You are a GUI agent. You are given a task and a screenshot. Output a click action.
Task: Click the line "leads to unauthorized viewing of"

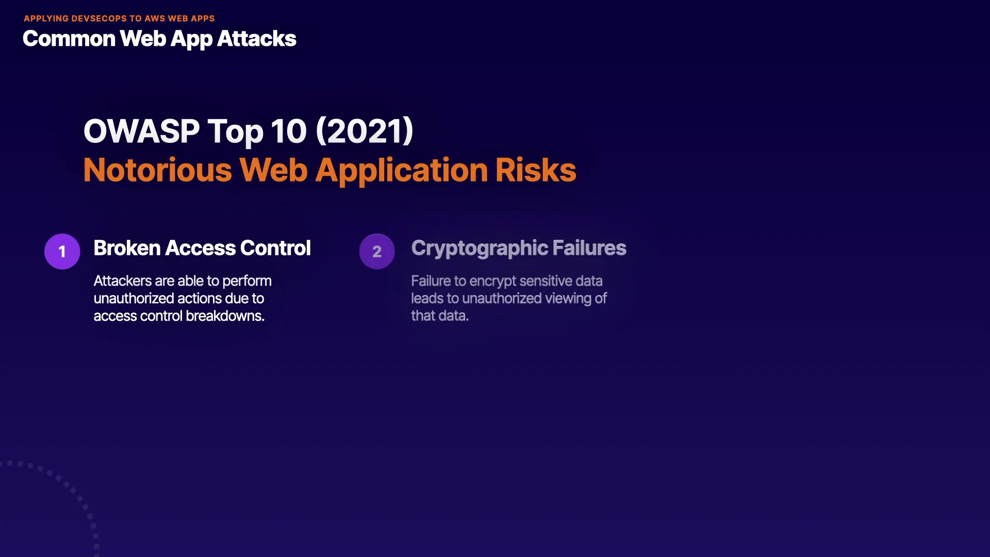point(508,299)
